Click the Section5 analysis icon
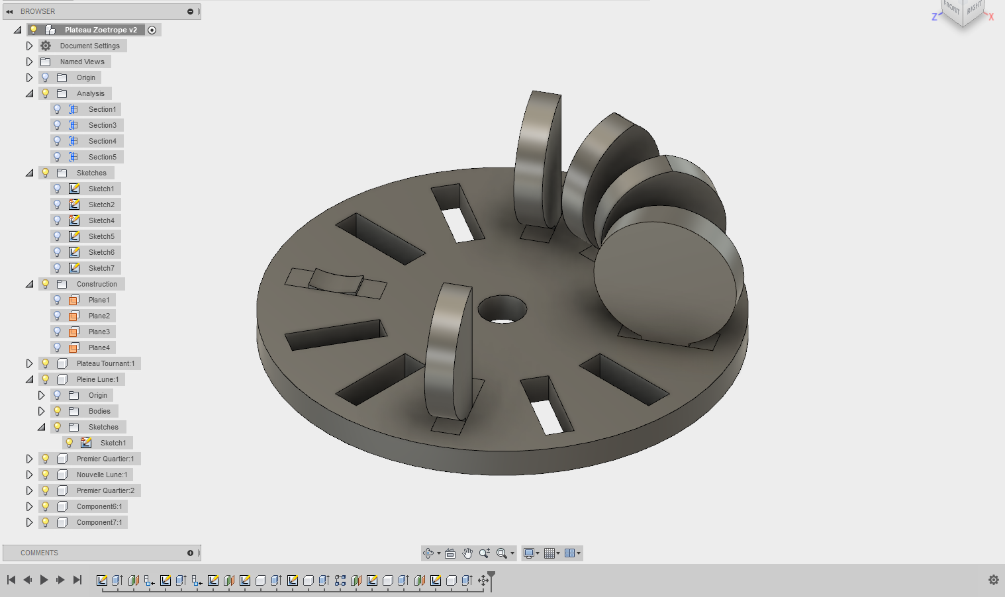Screen dimensions: 1005x597 74,157
